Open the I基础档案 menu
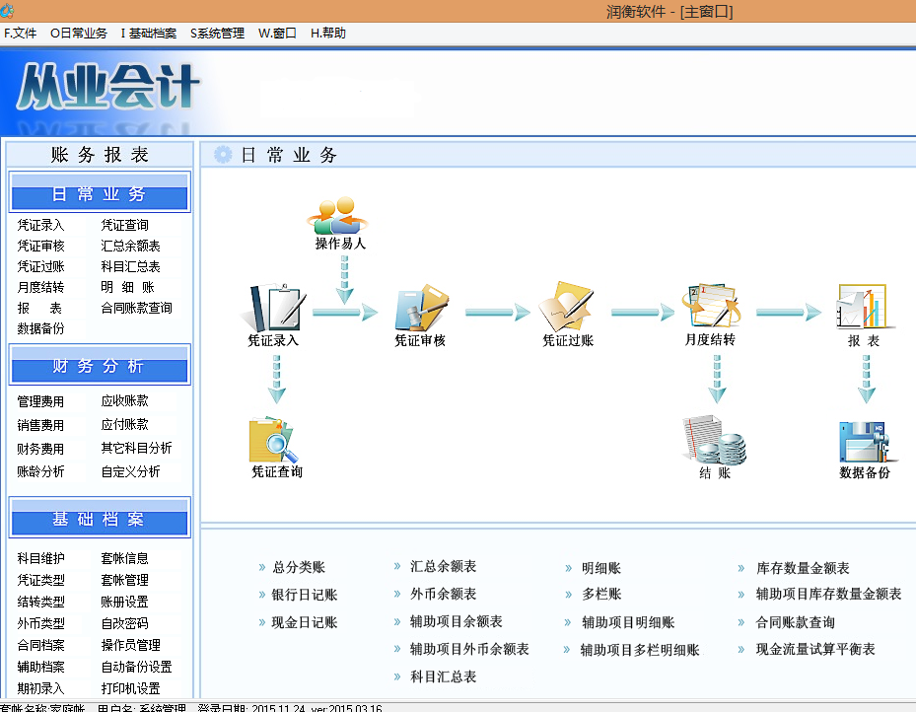 pyautogui.click(x=149, y=34)
